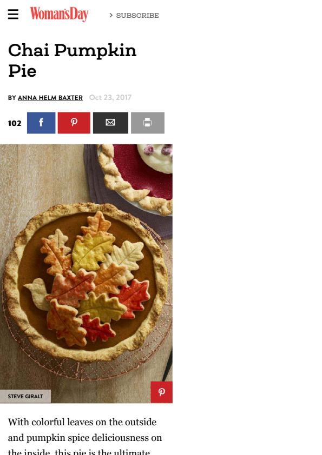322x455 pixels.
Task: Share the recipe on Facebook
Action: [41, 123]
